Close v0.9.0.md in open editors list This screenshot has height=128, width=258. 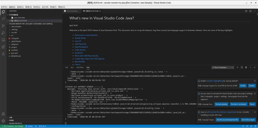tap(10, 21)
